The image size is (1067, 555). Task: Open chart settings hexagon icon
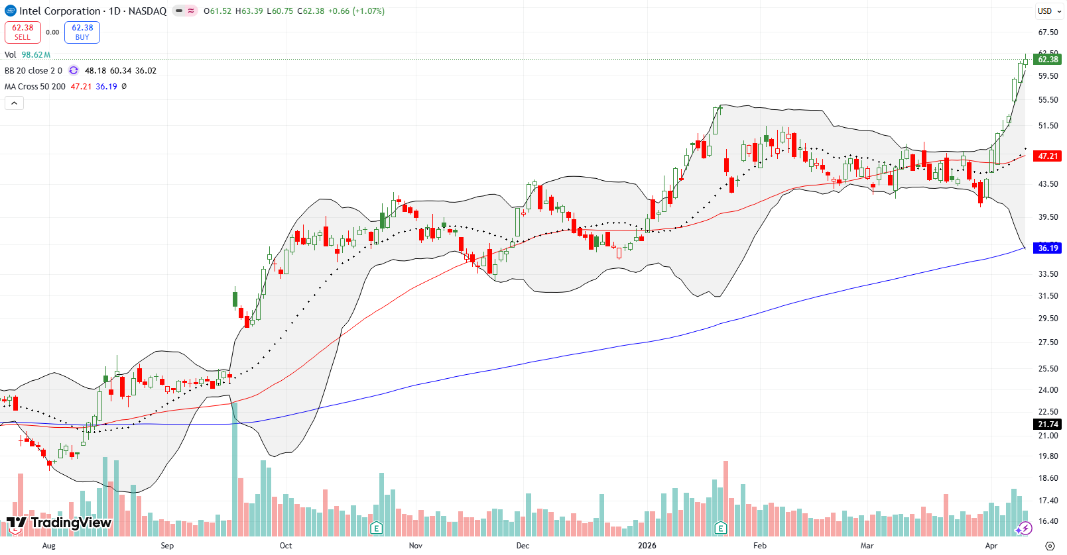coord(1050,546)
